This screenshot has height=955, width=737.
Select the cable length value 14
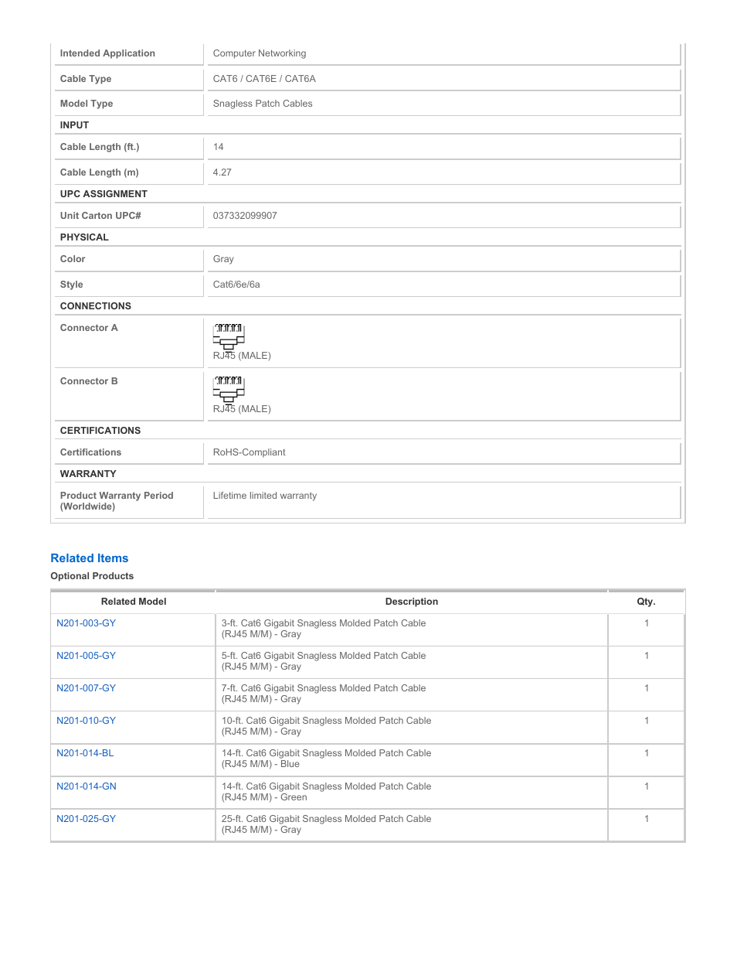pos(219,147)
